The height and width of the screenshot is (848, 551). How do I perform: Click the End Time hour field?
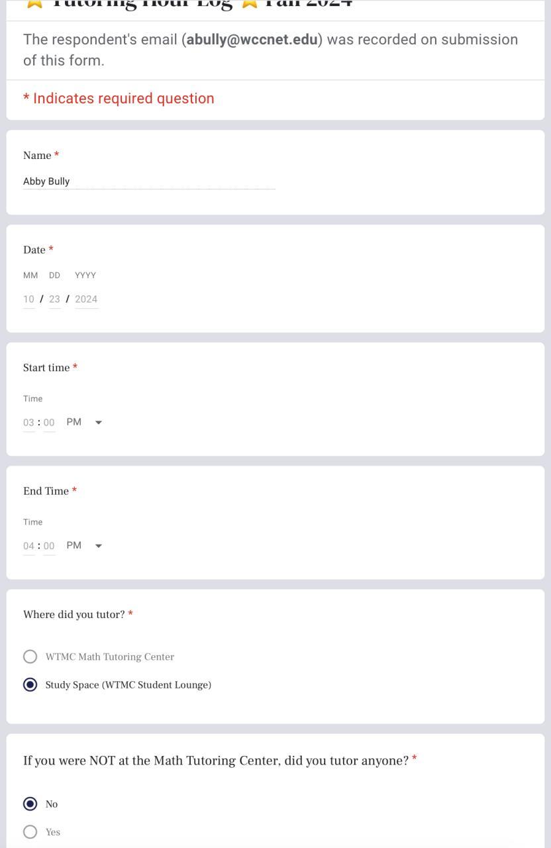pos(28,546)
